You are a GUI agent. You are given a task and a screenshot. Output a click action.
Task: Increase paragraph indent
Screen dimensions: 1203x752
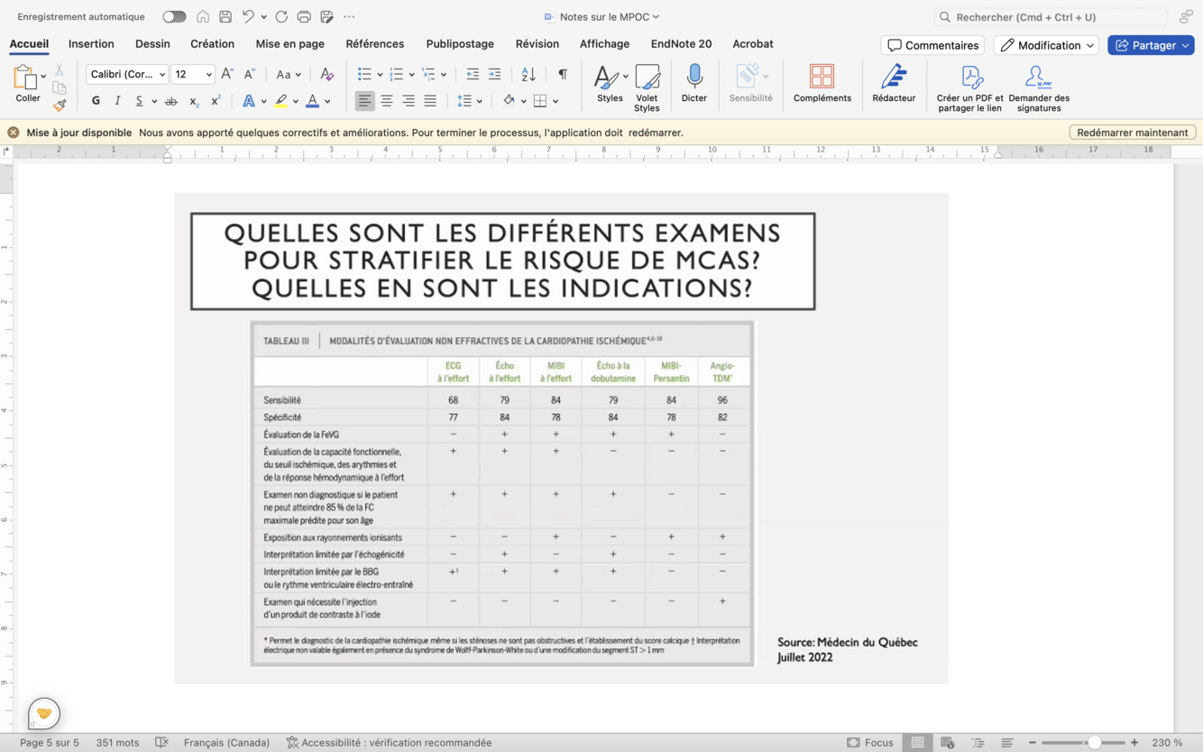pyautogui.click(x=494, y=75)
